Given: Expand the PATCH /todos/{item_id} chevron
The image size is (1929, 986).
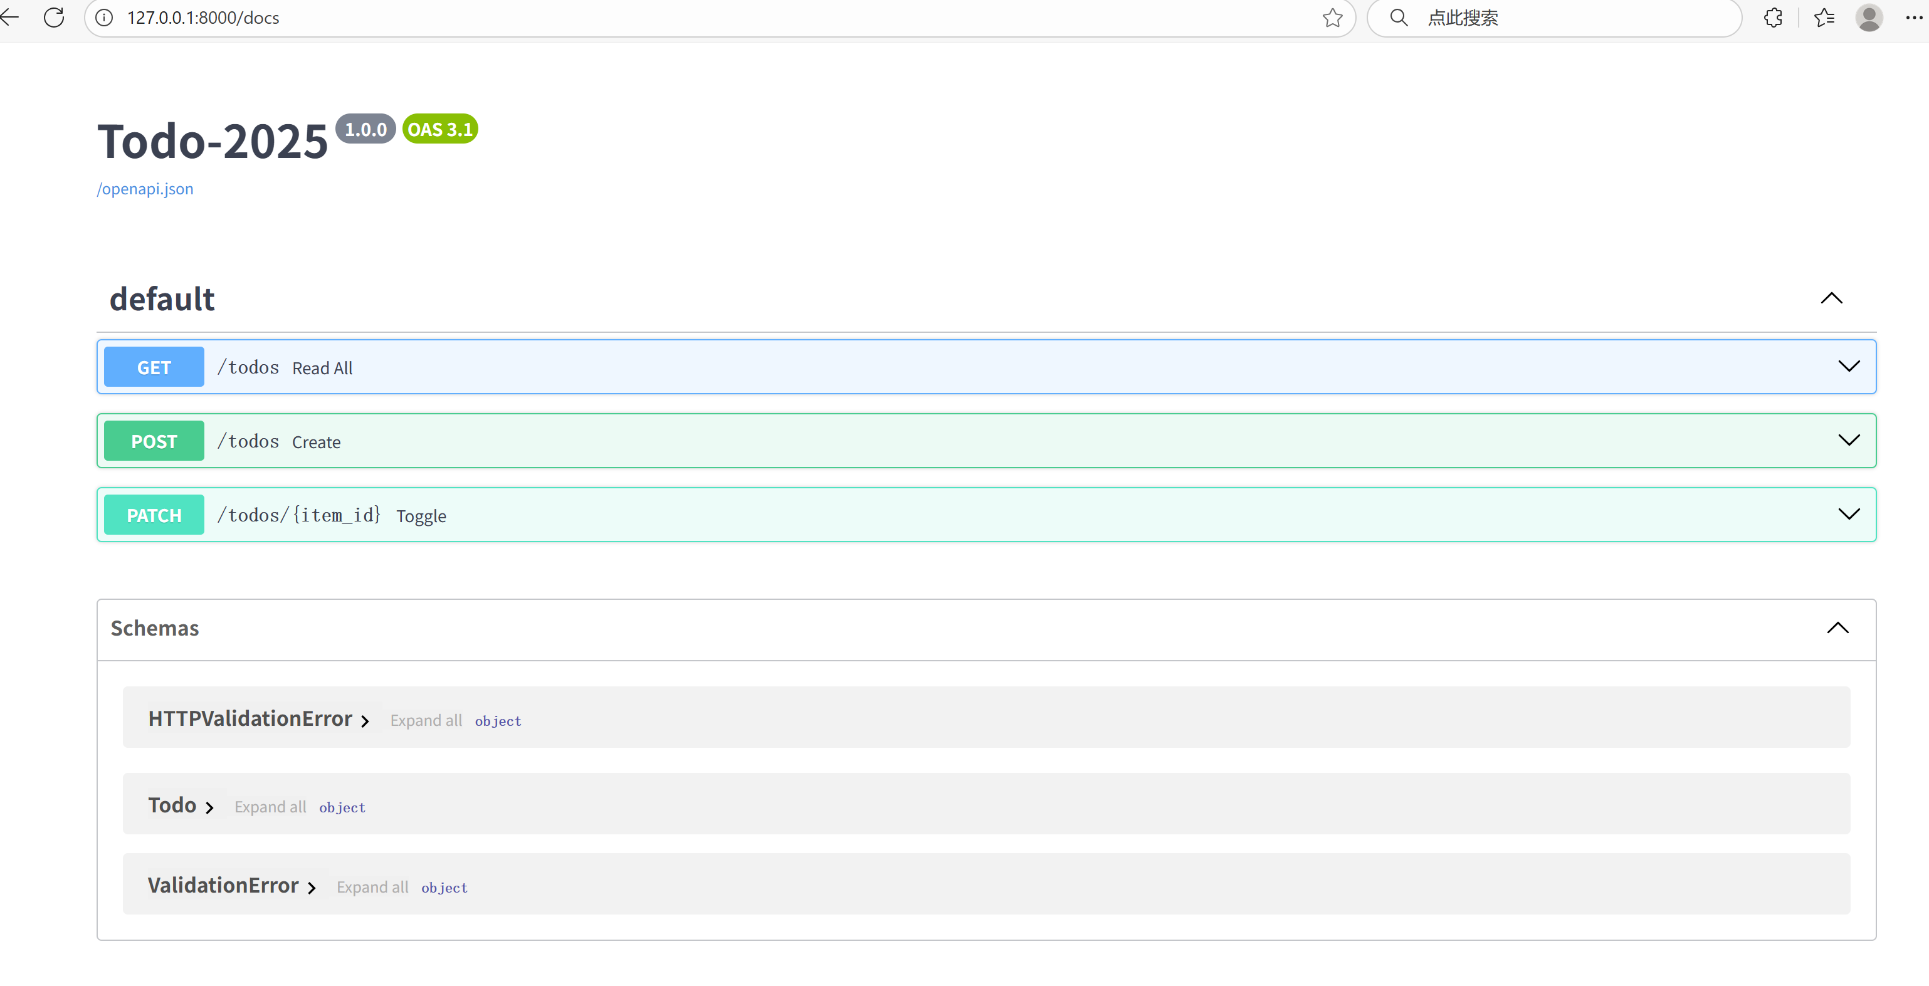Looking at the screenshot, I should [x=1849, y=515].
